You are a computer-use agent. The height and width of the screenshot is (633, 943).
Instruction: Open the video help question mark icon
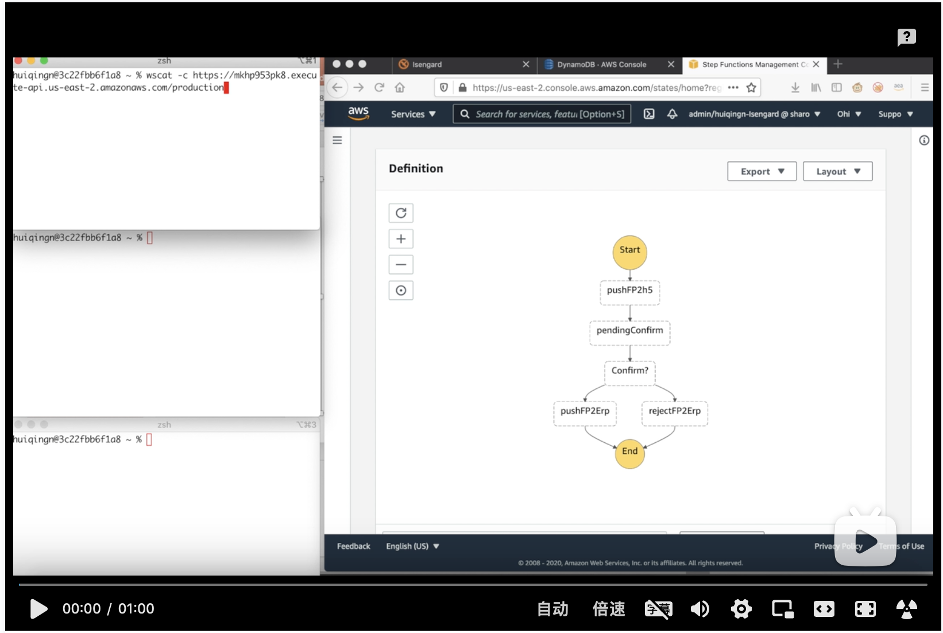tap(906, 37)
